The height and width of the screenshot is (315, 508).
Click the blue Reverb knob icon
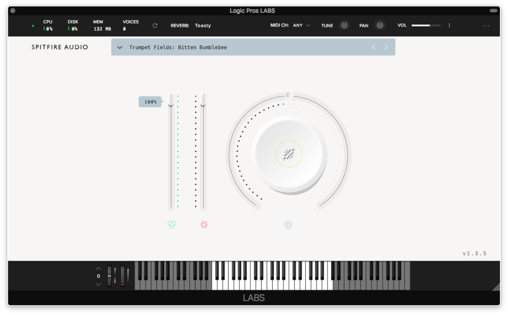(289, 224)
